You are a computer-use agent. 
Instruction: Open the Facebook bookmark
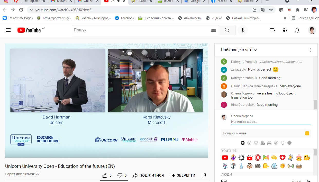pyautogui.click(x=124, y=18)
